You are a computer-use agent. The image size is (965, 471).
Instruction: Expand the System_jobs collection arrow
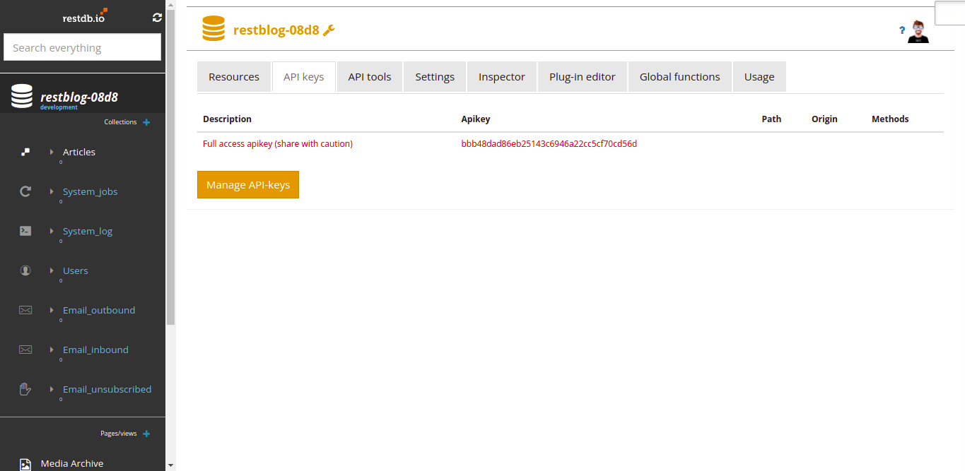click(52, 191)
